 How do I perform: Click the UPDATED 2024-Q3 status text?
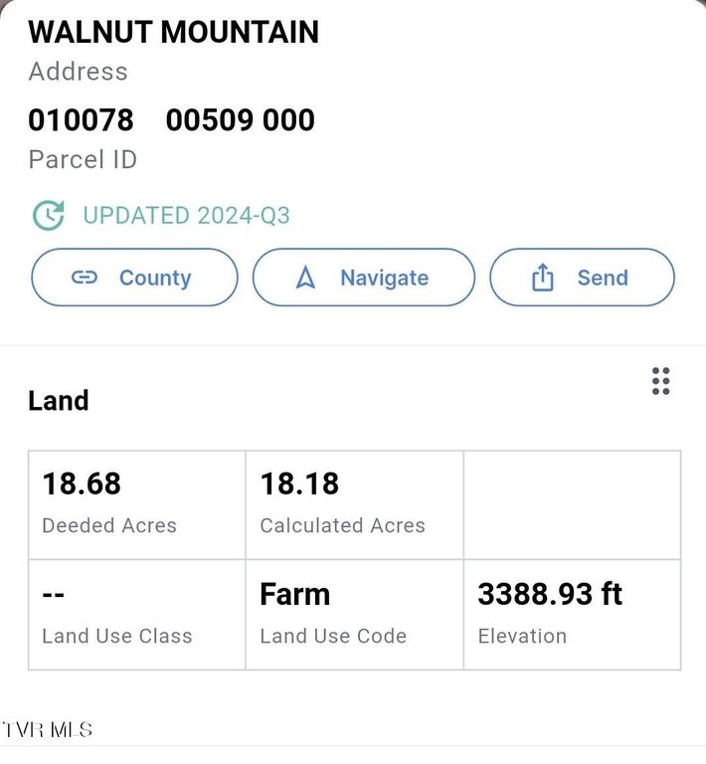(x=186, y=216)
